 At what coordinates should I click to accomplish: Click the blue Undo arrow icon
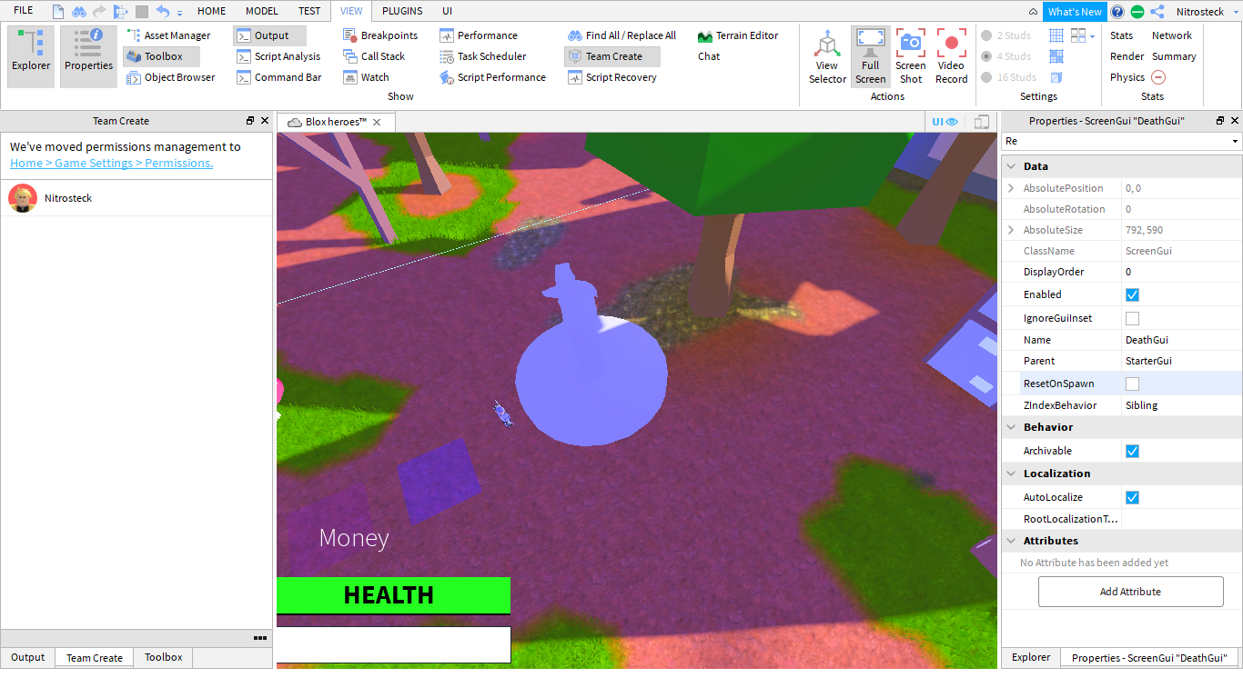point(163,12)
